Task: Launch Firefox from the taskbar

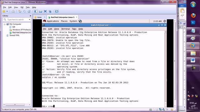Action: pyautogui.click(x=193, y=16)
